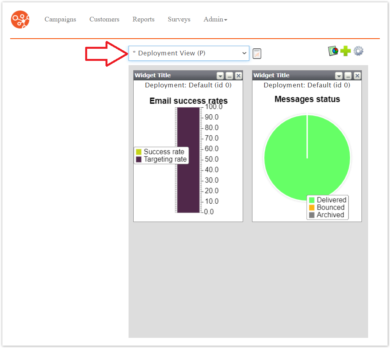Open dashboard settings gear icon
Viewport: 390px width, 348px height.
pos(358,51)
